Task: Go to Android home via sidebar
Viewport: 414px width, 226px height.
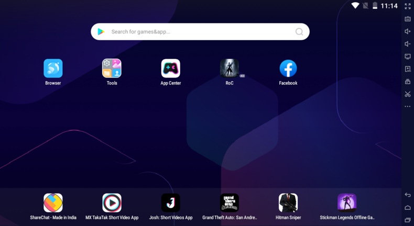Action: (x=408, y=208)
